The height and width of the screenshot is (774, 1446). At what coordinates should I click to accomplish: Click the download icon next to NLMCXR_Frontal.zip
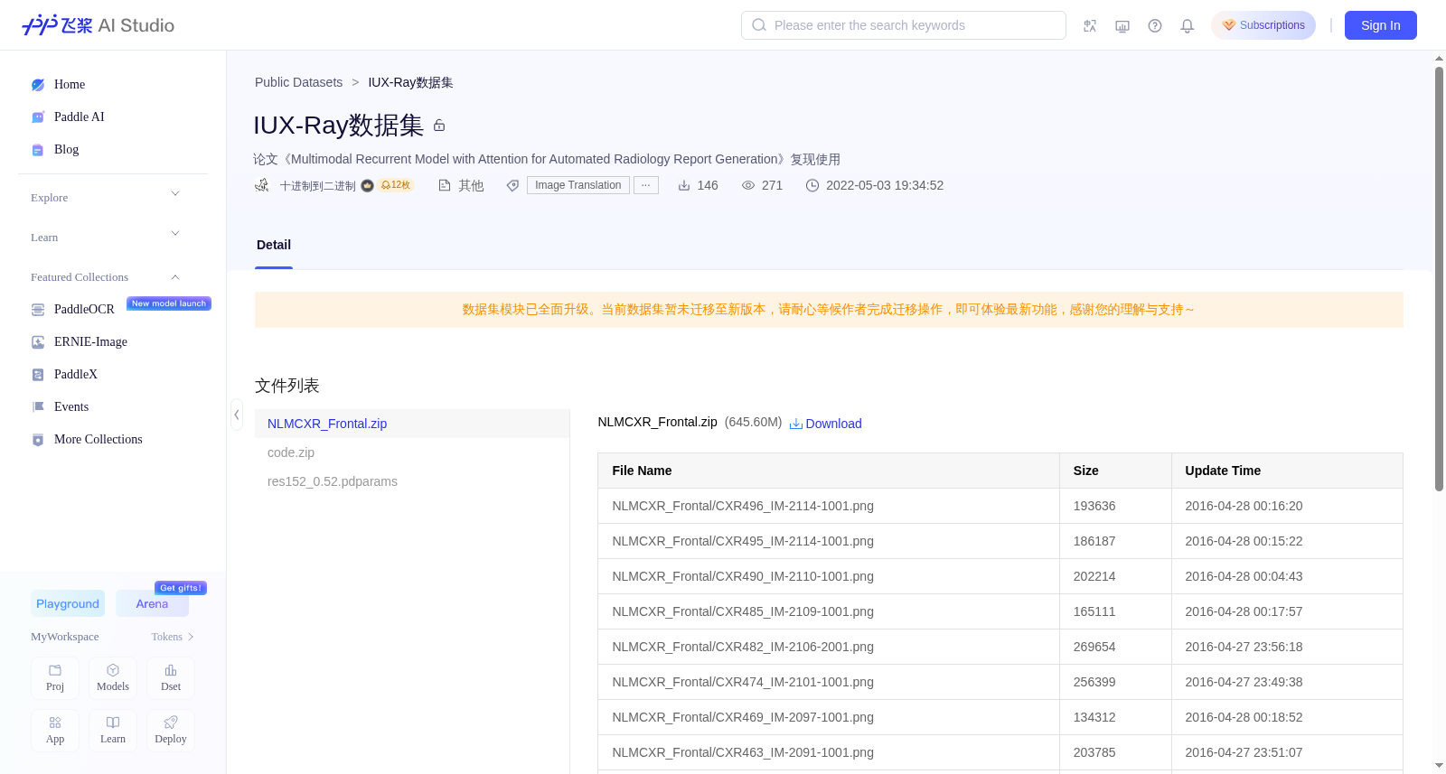tap(796, 424)
